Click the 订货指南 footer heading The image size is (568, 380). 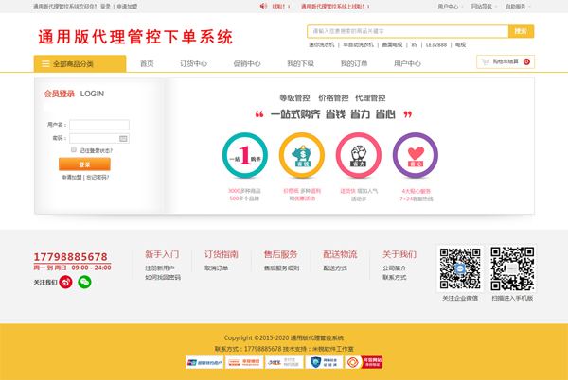tap(222, 254)
